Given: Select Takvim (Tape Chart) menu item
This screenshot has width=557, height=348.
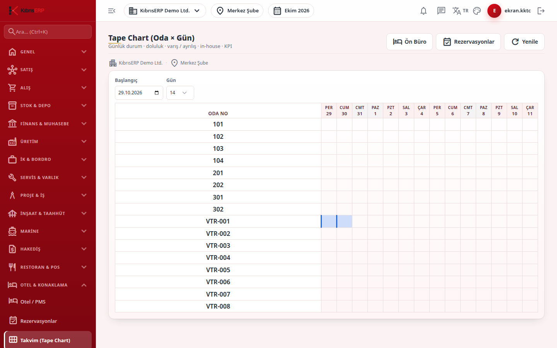Looking at the screenshot, I should click(48, 340).
